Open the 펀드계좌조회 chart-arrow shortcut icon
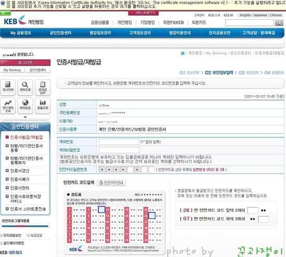The height and width of the screenshot is (257, 286). click(x=8, y=106)
